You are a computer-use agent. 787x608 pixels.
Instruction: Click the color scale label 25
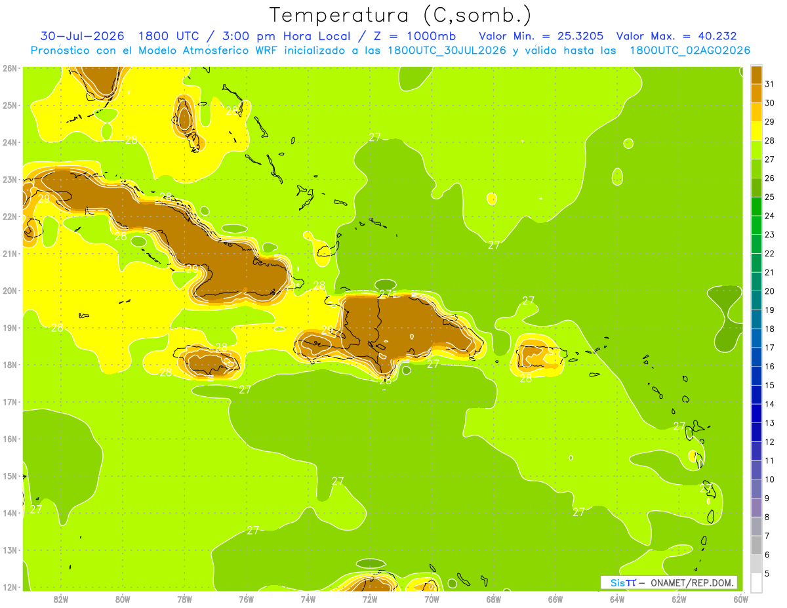tap(770, 197)
